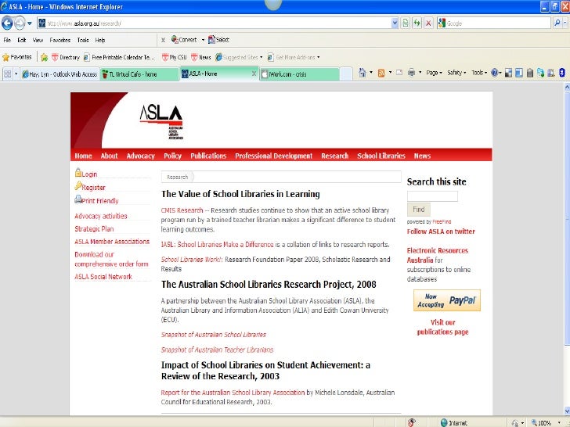The height and width of the screenshot is (427, 570).
Task: Click the ASLA logo
Action: (x=161, y=122)
